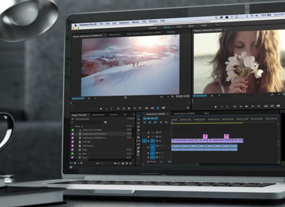Open the Sequence menu
Image resolution: width=285 pixels, height=207 pixels.
124,23
